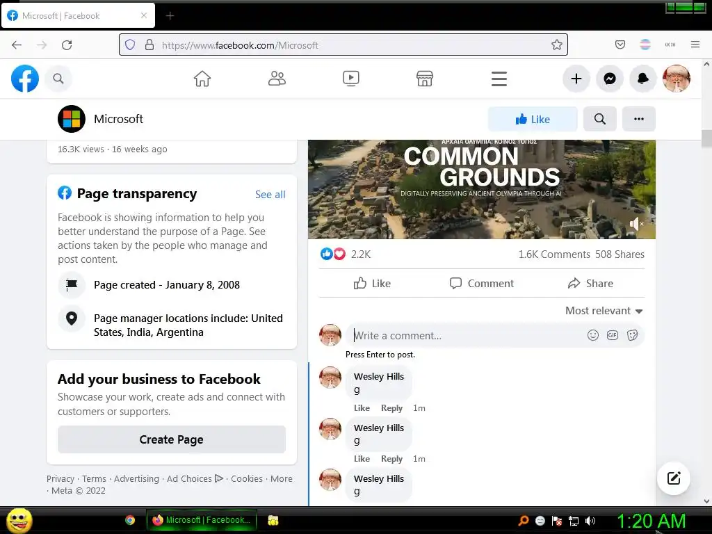This screenshot has height=534, width=712.
Task: Click the vertical scrollbar thumb
Action: pos(706,138)
